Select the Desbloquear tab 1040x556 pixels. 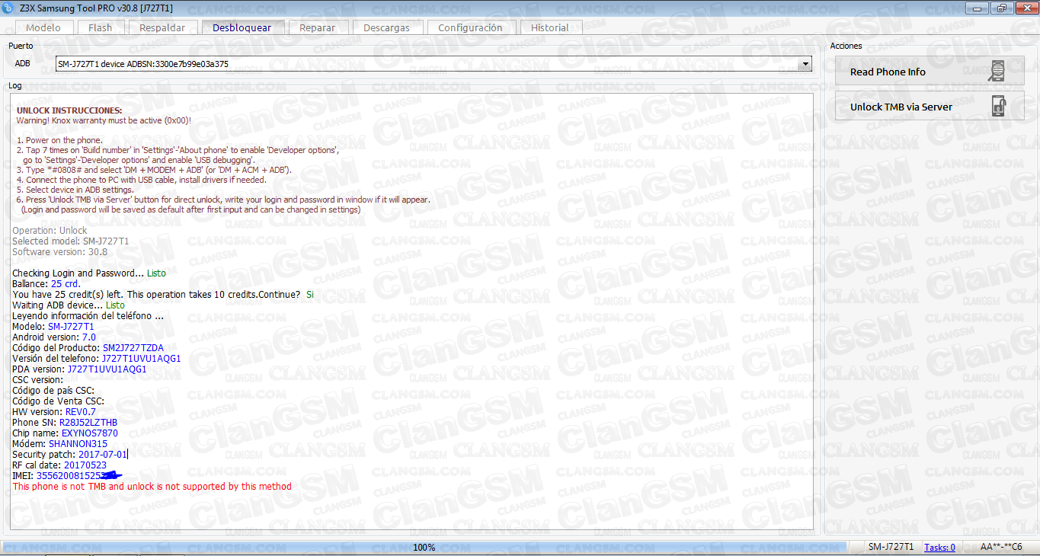pos(242,27)
